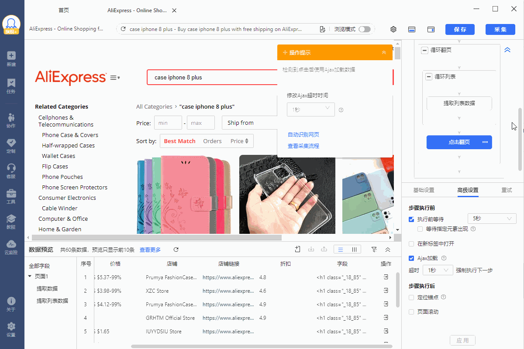Screen dimensions: 524x349
Task: Click the page document icon in the address bar
Action: pos(322,29)
